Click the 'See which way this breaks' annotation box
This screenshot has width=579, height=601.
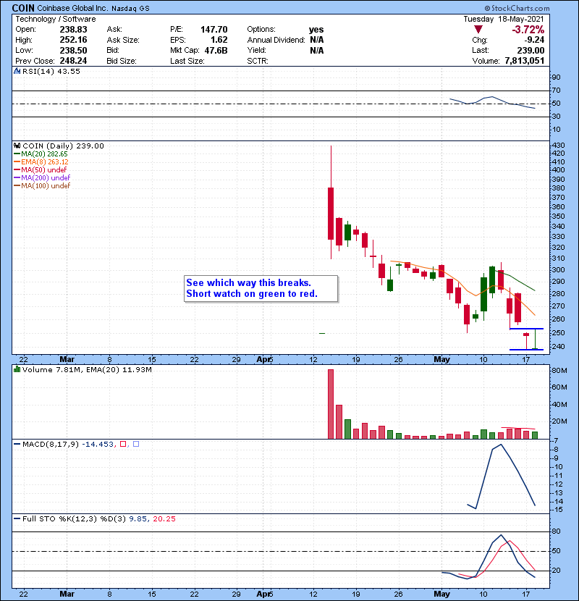click(261, 289)
